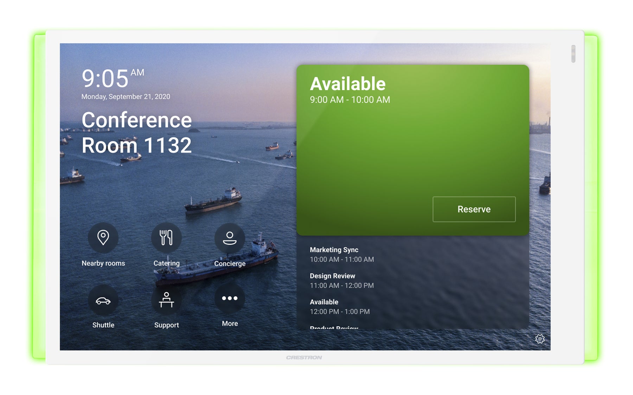633x395 pixels.
Task: Open the Nearby rooms map pin icon
Action: [103, 238]
